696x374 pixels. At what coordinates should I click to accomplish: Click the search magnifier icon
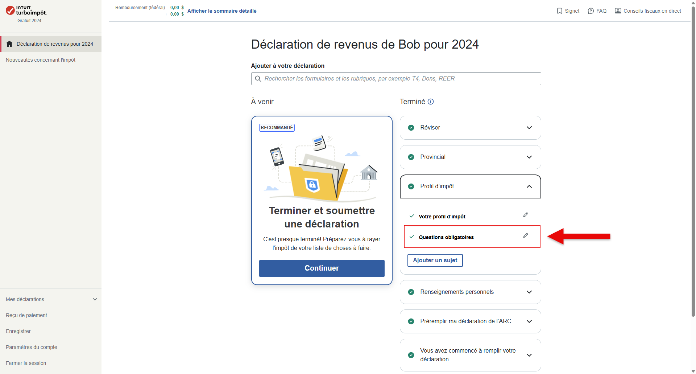tap(258, 79)
